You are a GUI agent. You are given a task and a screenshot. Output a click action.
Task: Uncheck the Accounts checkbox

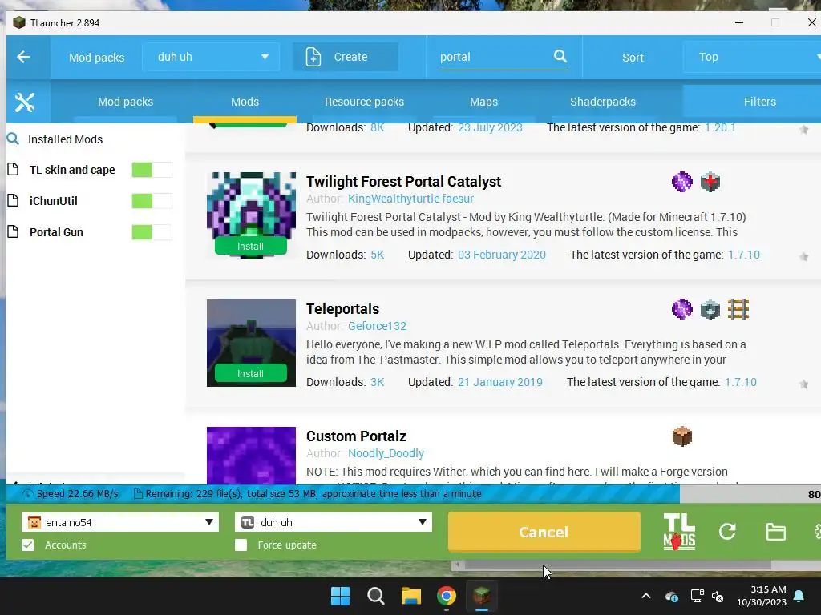click(28, 545)
